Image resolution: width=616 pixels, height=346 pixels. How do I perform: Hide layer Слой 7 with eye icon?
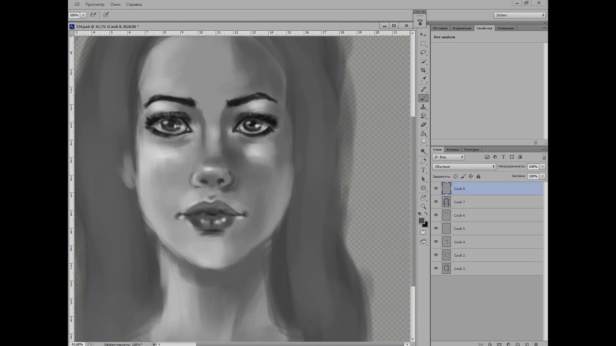(x=436, y=202)
